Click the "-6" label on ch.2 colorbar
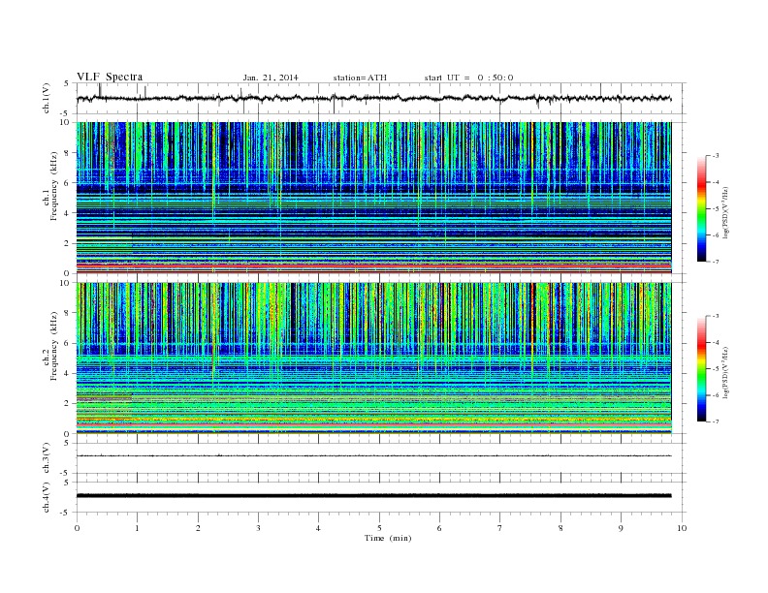The height and width of the screenshot is (593, 768). (x=716, y=395)
